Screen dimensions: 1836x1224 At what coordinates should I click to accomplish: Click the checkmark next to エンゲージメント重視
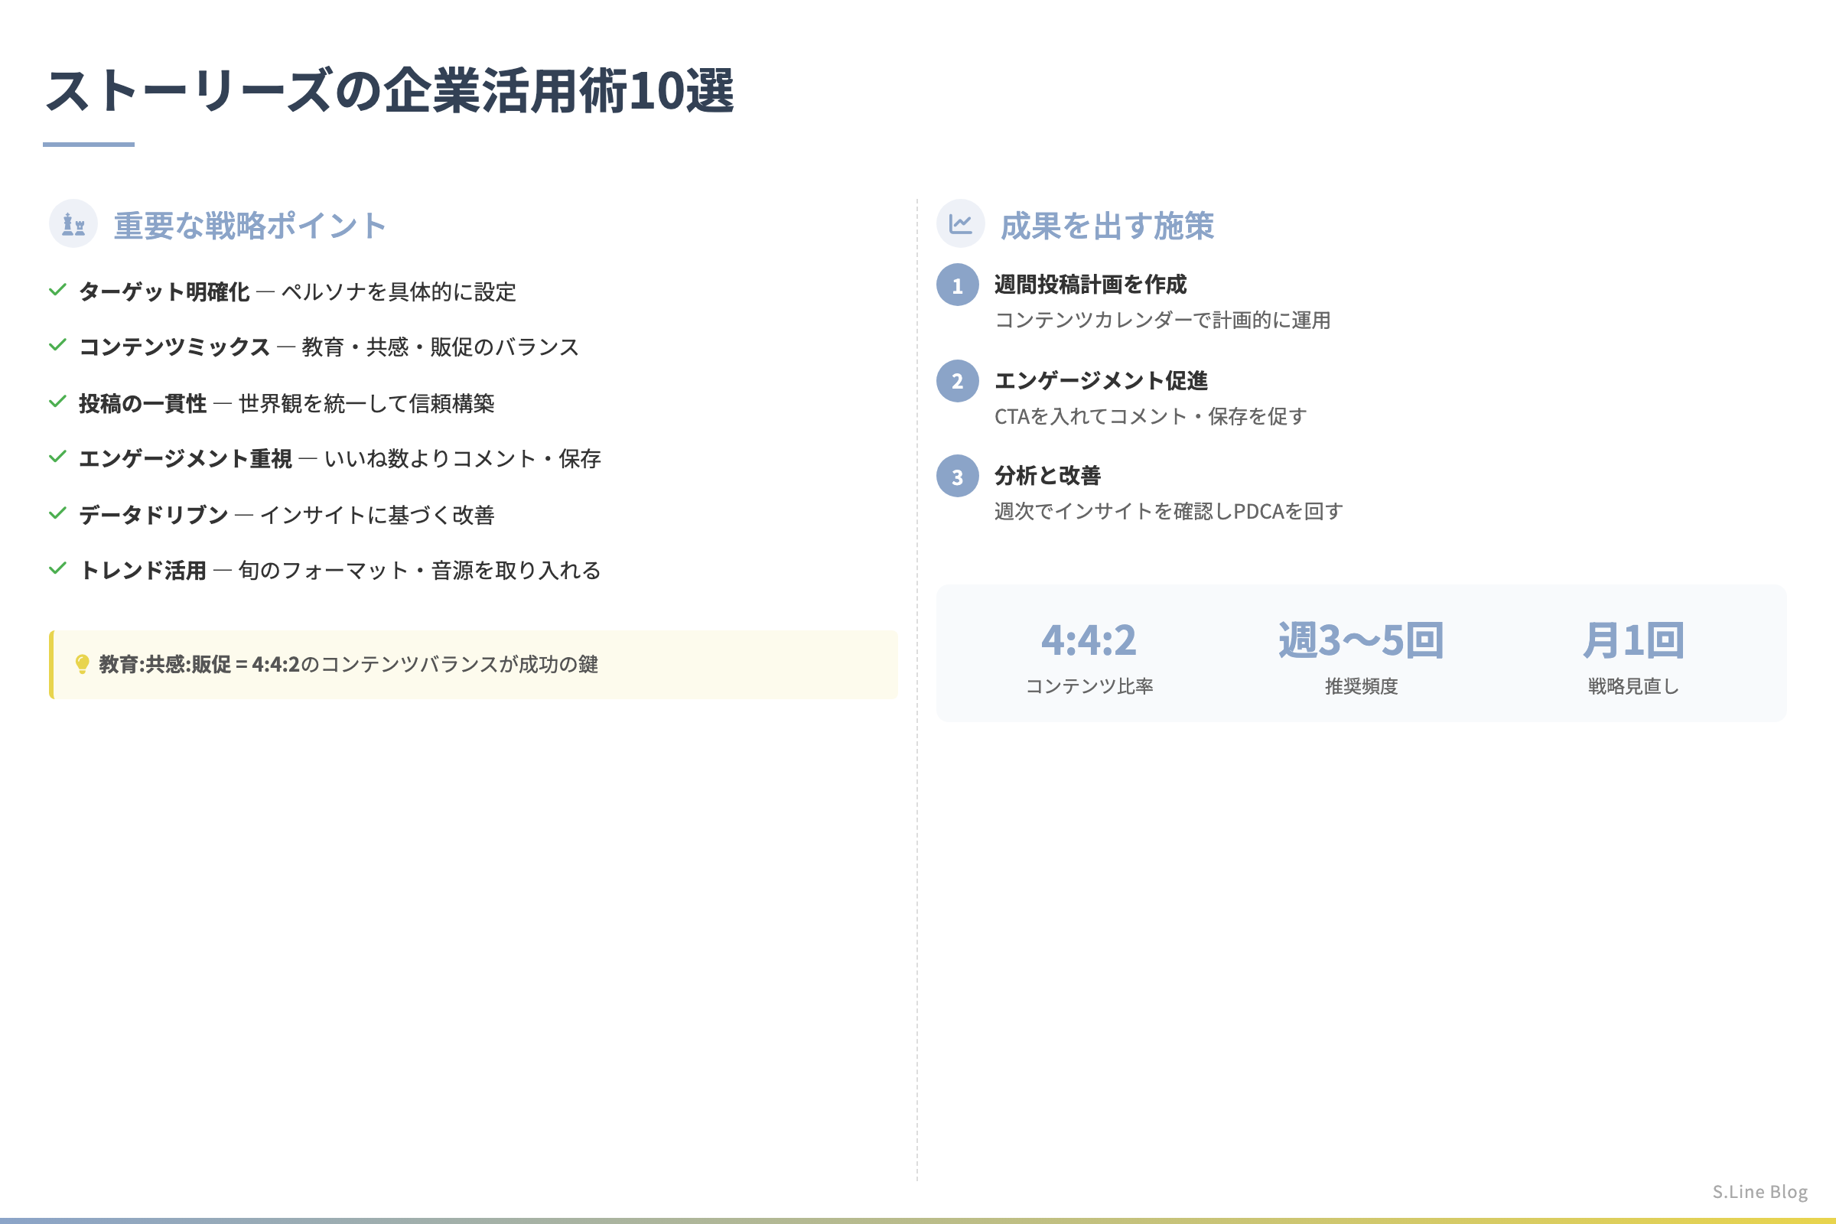click(x=58, y=457)
